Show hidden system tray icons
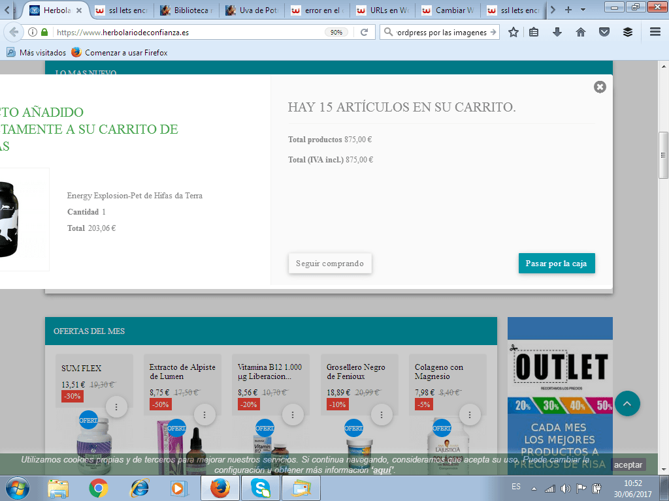 534,489
